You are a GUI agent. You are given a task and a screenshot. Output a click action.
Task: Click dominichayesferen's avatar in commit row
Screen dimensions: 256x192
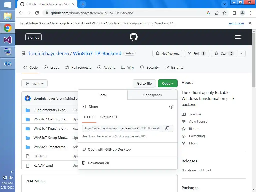(x=28, y=98)
